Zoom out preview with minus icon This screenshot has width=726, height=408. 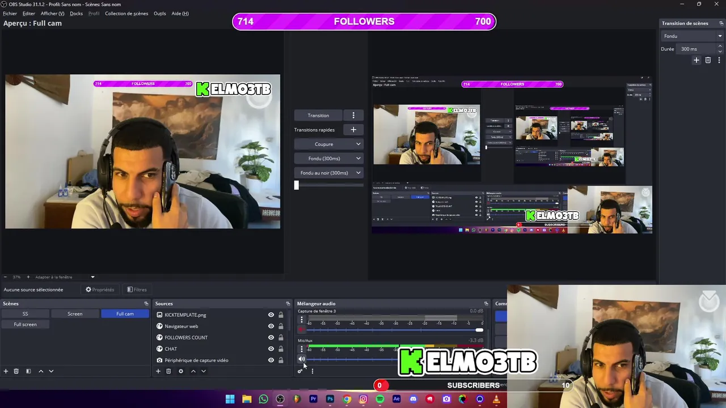[x=5, y=277]
